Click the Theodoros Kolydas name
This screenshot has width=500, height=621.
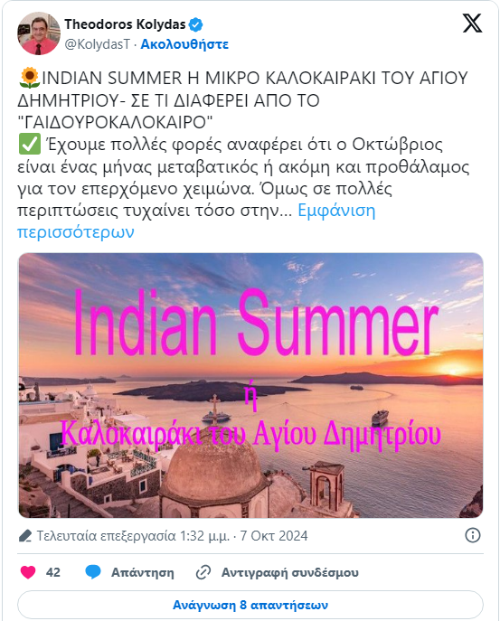[x=125, y=24]
